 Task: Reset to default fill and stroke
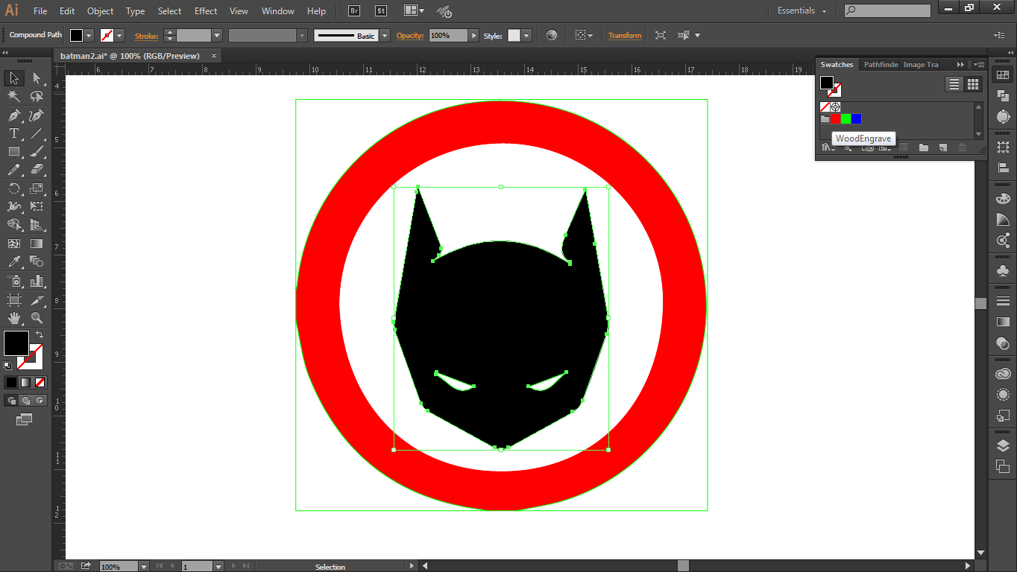(7, 366)
